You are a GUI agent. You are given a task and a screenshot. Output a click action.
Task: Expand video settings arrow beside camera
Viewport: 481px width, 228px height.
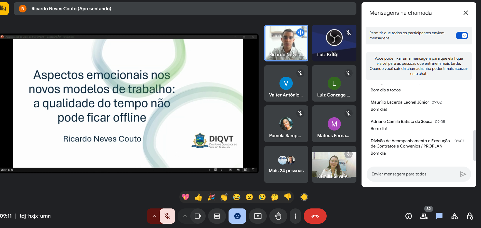point(185,216)
